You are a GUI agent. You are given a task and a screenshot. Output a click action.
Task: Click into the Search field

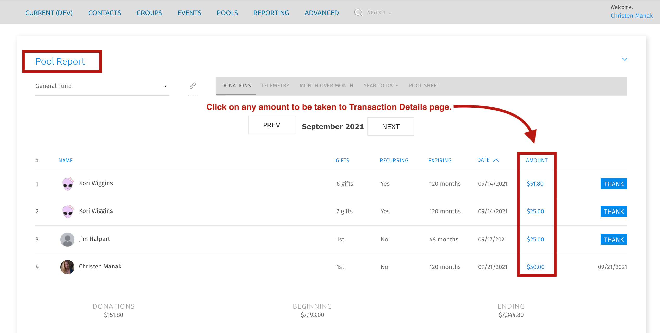pos(379,12)
